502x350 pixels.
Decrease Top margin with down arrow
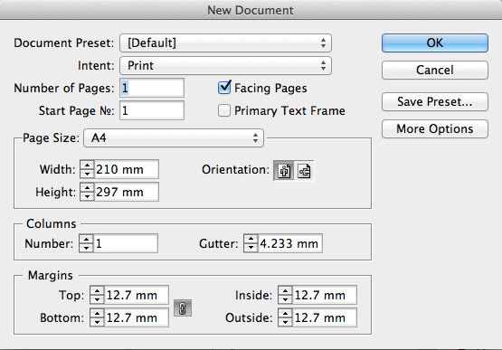click(x=97, y=299)
